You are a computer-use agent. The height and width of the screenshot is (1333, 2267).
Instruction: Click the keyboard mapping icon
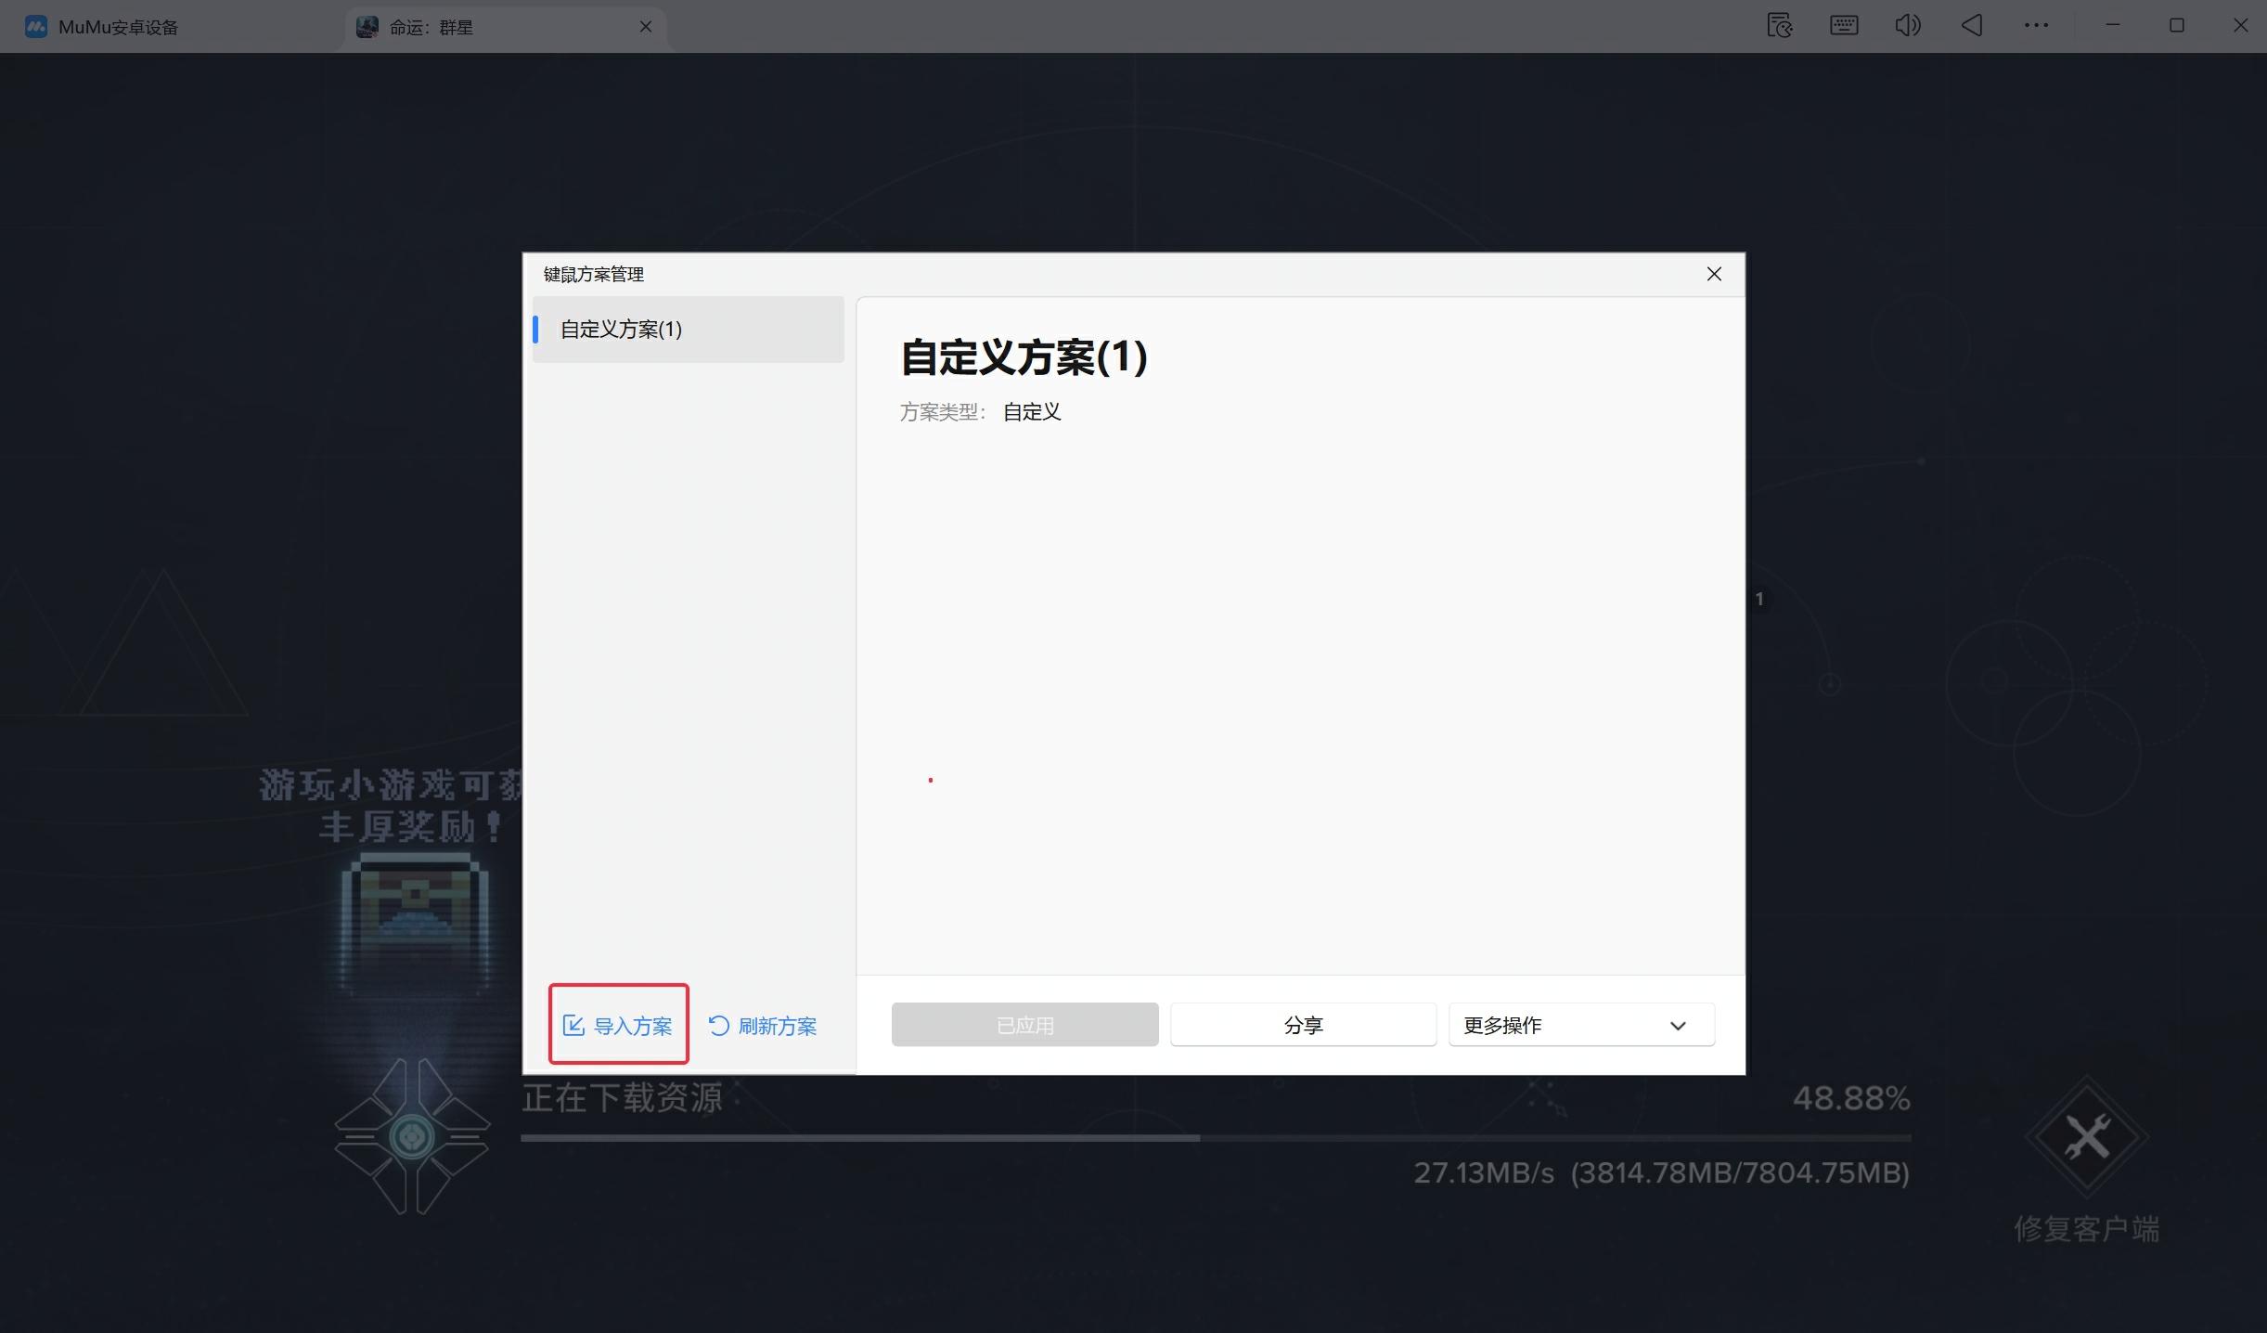click(1843, 25)
